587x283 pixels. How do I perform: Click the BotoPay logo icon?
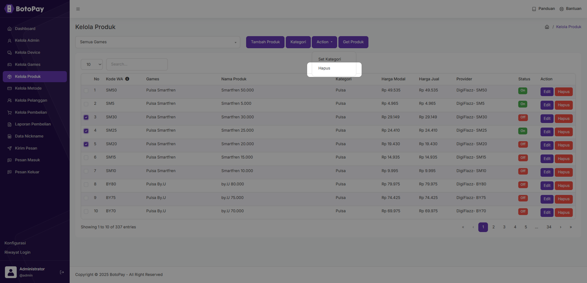(x=9, y=9)
